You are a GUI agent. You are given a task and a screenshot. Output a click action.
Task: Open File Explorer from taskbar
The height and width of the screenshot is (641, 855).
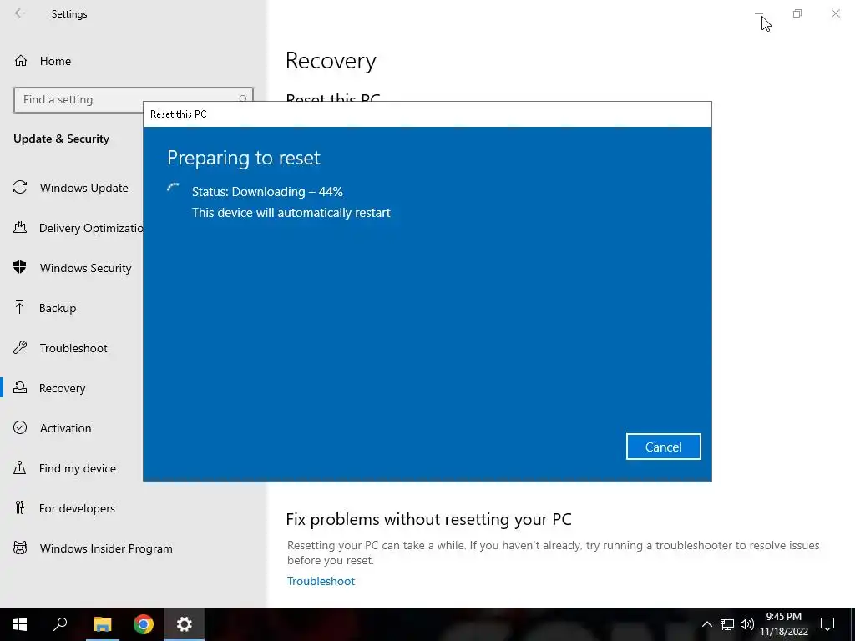pyautogui.click(x=102, y=624)
